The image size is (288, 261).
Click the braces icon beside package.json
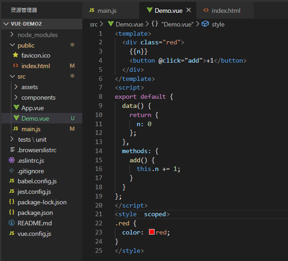pyautogui.click(x=11, y=213)
